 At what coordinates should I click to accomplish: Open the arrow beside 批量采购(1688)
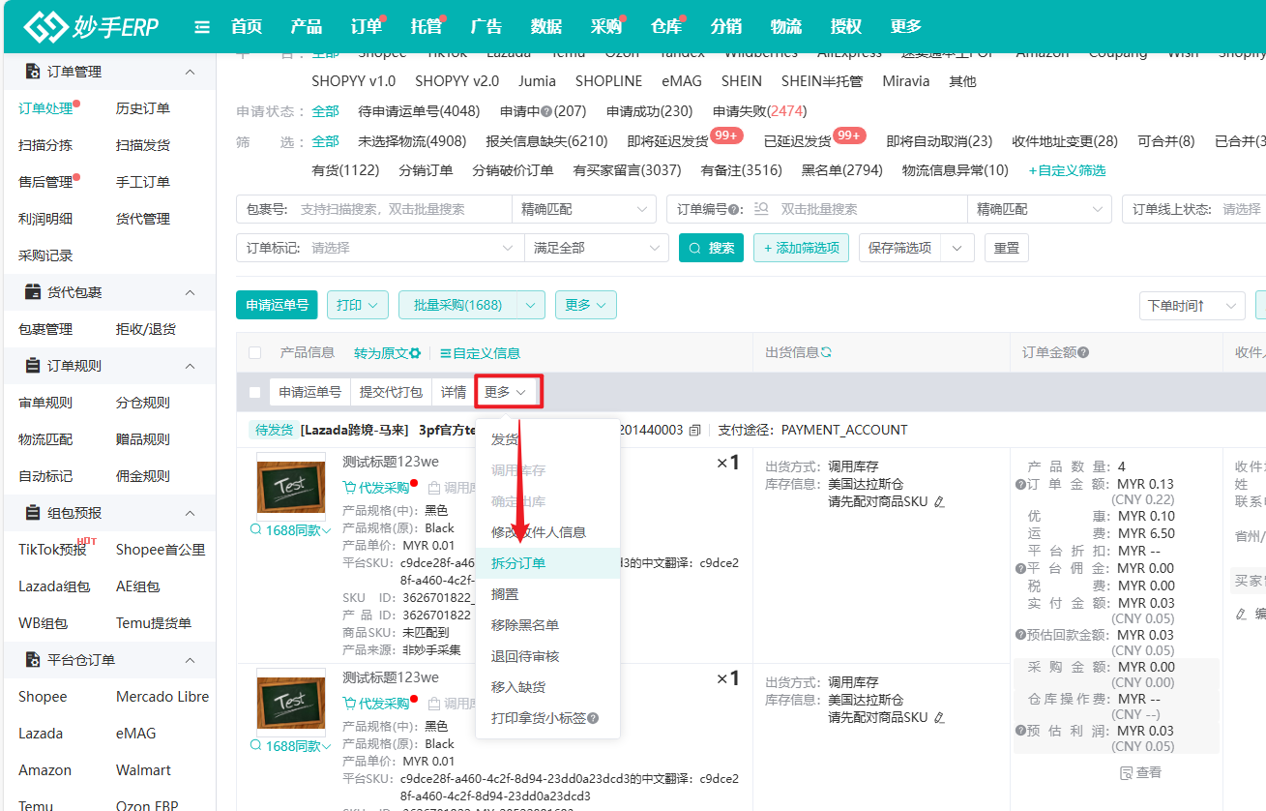coord(531,305)
